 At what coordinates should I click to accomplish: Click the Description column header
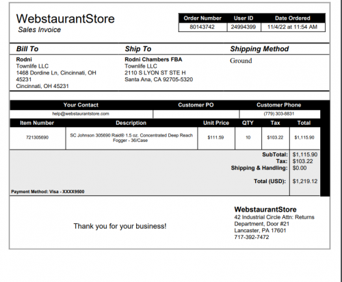pyautogui.click(x=131, y=123)
